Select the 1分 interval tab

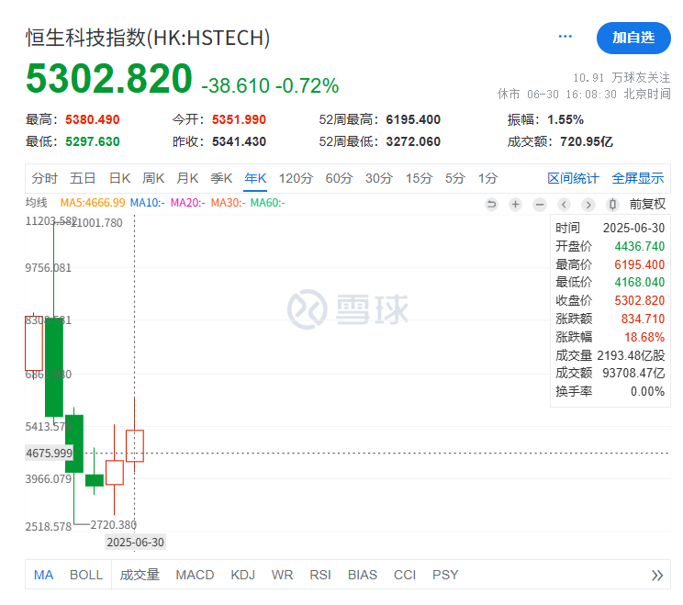pos(487,178)
